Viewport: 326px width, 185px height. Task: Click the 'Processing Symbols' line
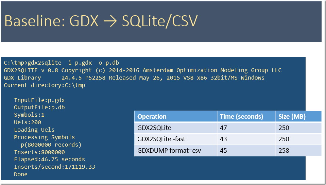pyautogui.click(x=44, y=137)
